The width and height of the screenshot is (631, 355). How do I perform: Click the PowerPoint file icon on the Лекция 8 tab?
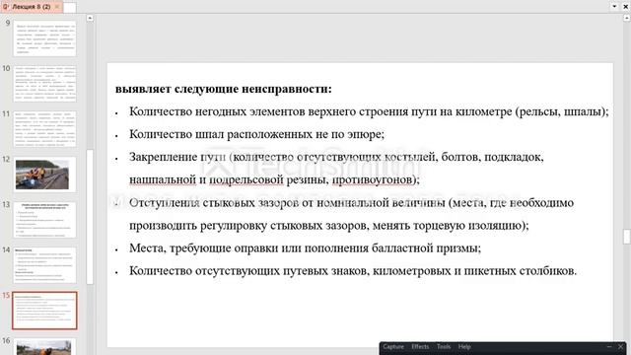point(5,7)
